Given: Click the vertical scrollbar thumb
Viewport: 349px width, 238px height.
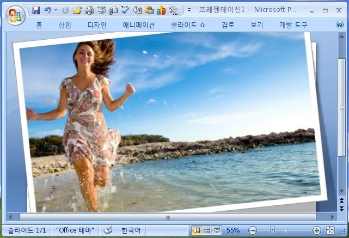Looking at the screenshot, I should coord(341,108).
